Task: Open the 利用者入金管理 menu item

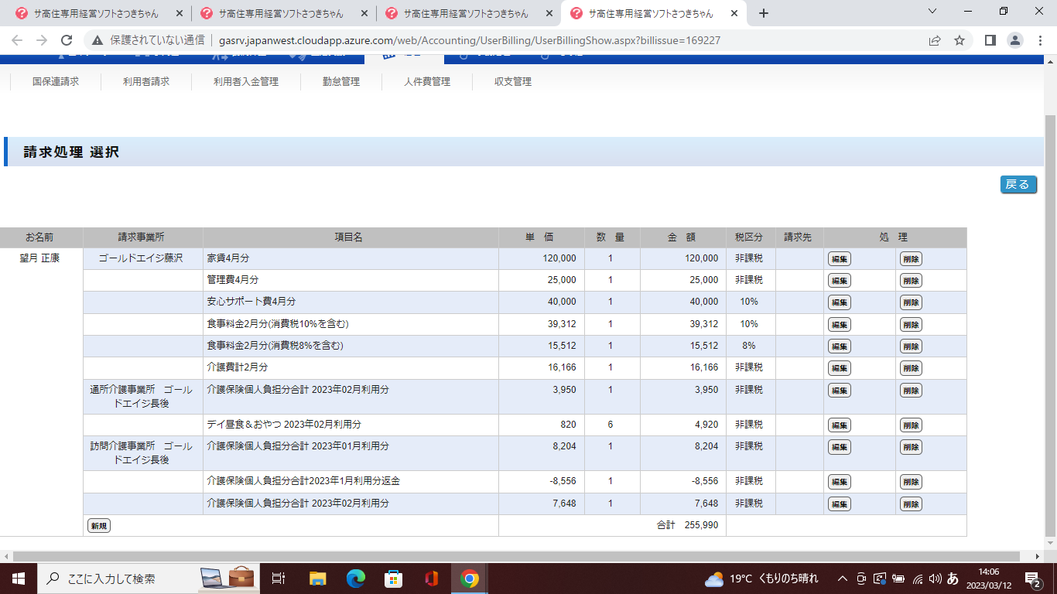Action: (246, 81)
